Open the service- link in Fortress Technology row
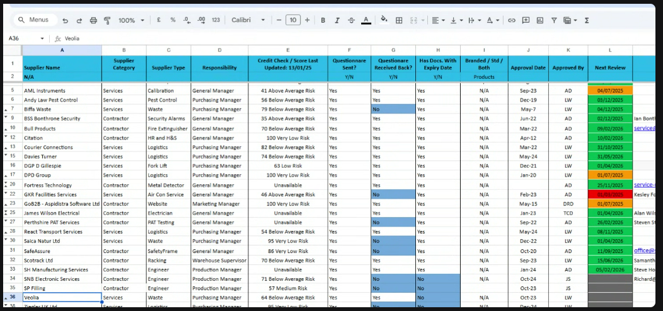 [x=644, y=185]
